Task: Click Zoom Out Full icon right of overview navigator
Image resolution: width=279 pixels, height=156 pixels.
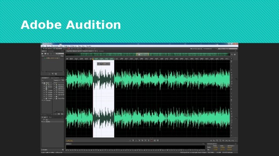Action: 232,55
